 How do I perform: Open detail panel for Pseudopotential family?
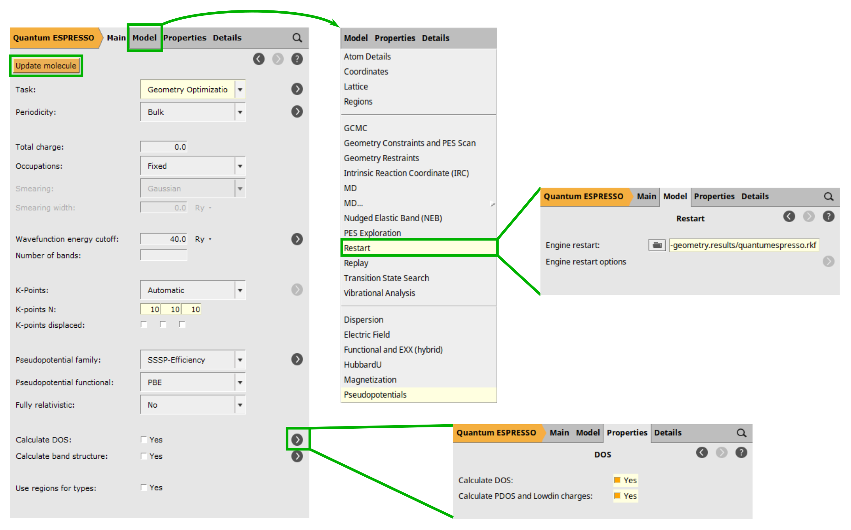click(x=297, y=359)
